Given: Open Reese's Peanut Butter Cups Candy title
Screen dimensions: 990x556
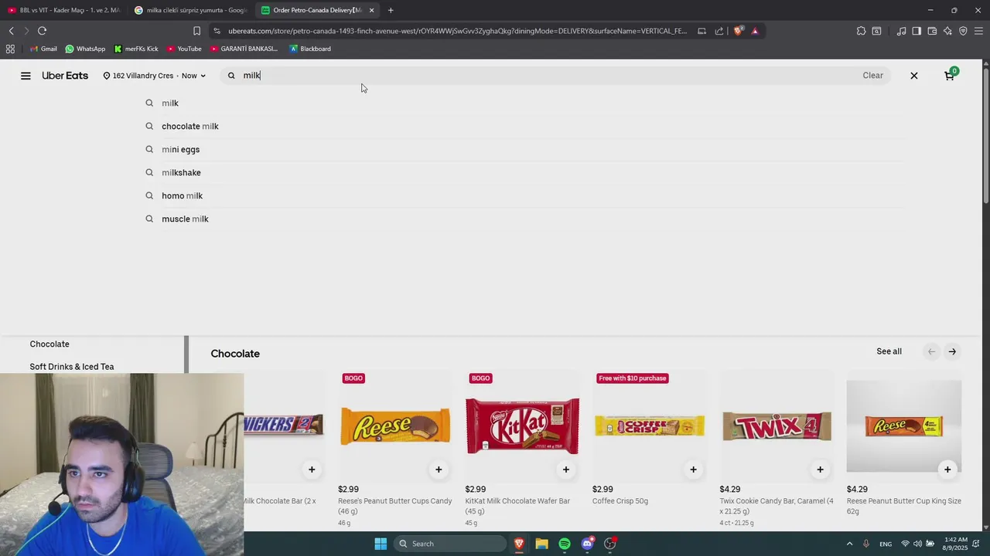Looking at the screenshot, I should tap(394, 506).
